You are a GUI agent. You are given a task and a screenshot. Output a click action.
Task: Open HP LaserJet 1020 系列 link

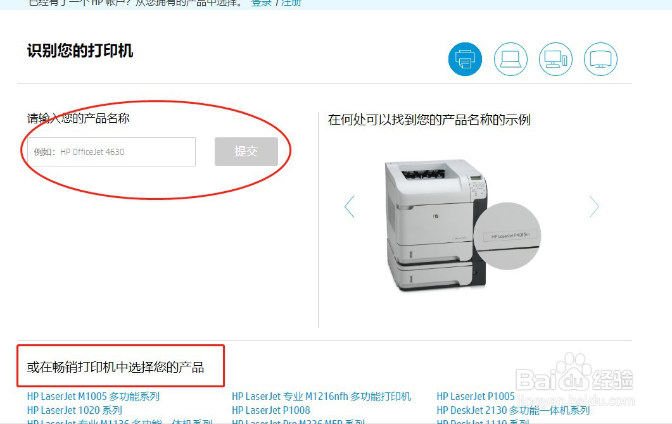pyautogui.click(x=75, y=410)
